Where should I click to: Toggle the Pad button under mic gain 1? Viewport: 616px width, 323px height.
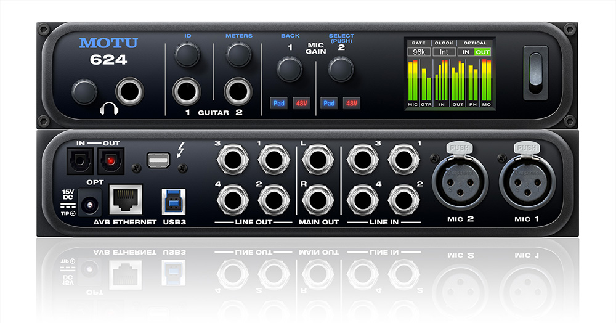click(279, 103)
